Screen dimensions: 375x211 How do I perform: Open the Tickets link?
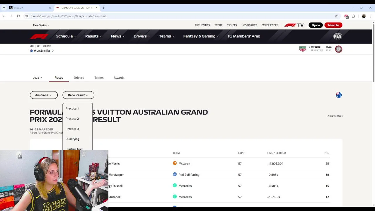232,25
